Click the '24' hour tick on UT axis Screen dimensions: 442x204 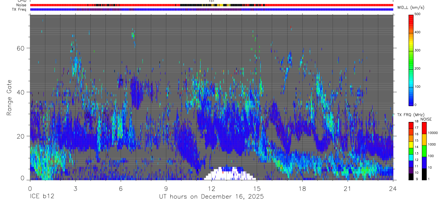393,189
